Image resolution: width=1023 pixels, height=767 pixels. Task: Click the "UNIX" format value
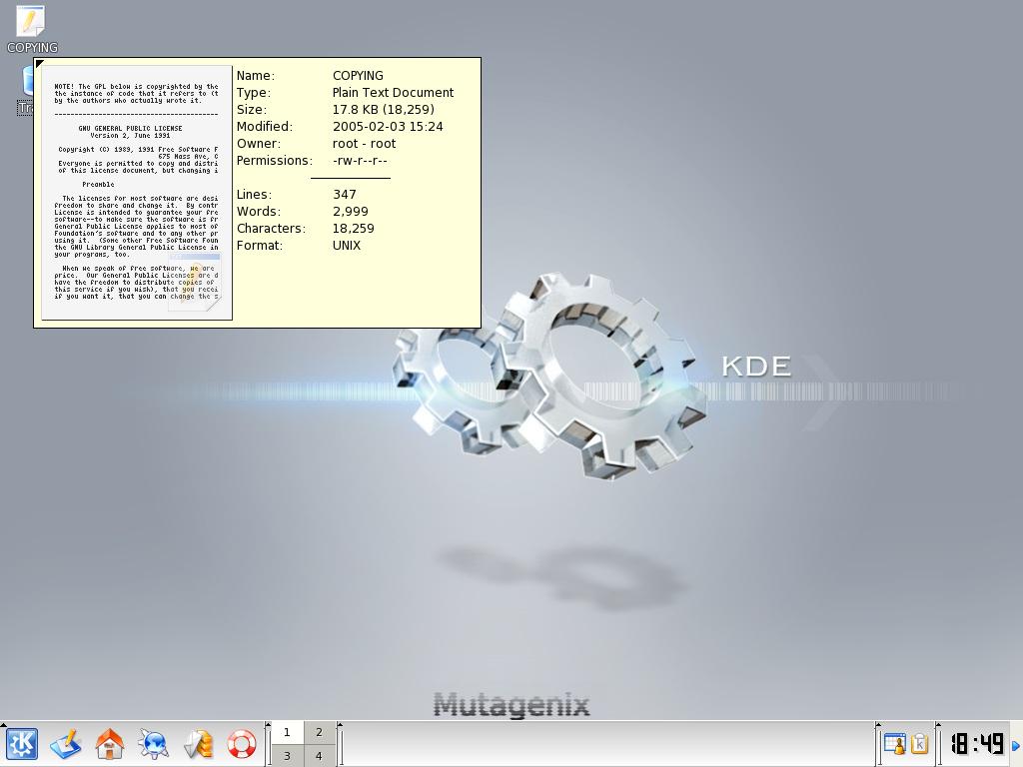347,246
